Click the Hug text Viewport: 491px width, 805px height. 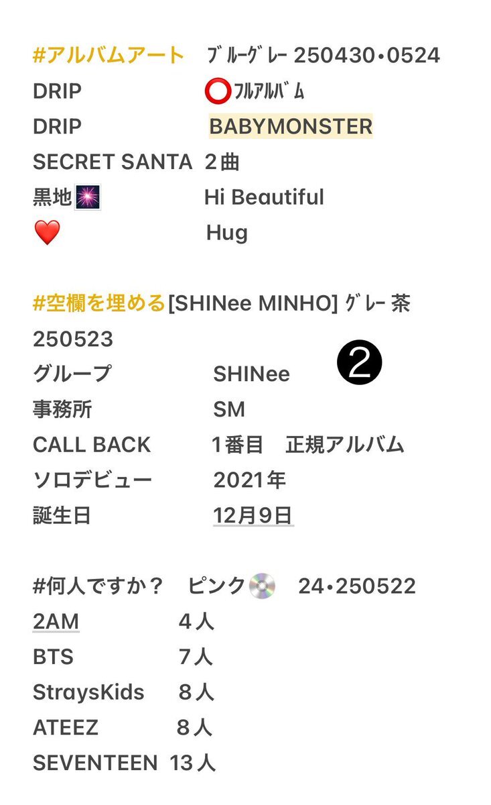tap(227, 233)
